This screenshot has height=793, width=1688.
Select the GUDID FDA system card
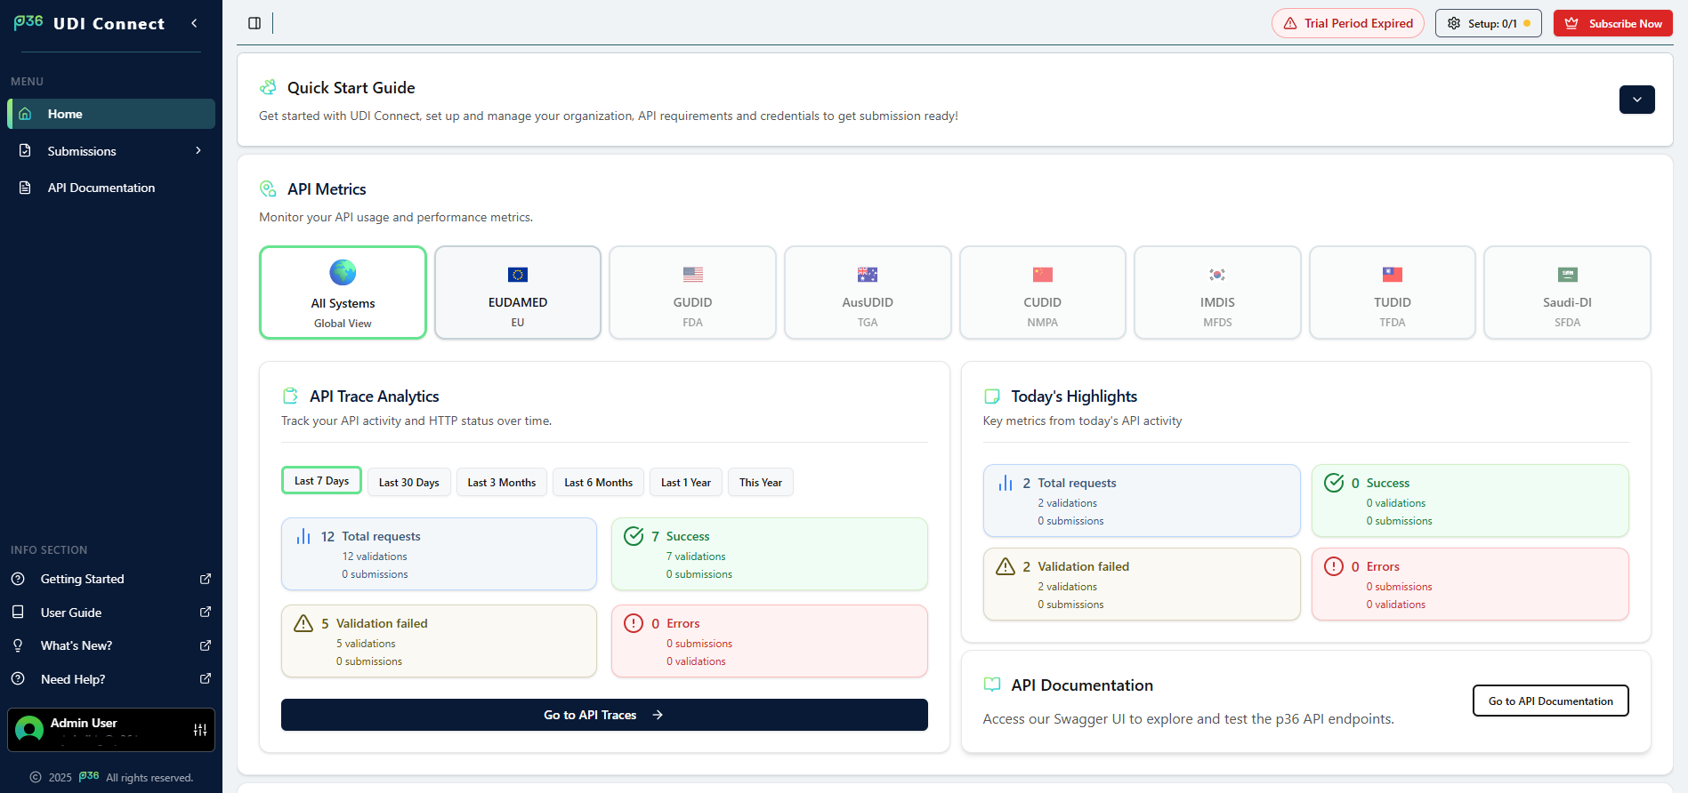tap(692, 292)
